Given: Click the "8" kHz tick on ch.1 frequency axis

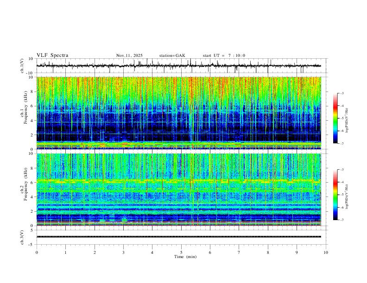Looking at the screenshot, I should pos(32,92).
